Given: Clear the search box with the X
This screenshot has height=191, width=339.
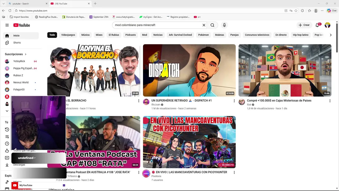Looking at the screenshot, I should (204, 25).
